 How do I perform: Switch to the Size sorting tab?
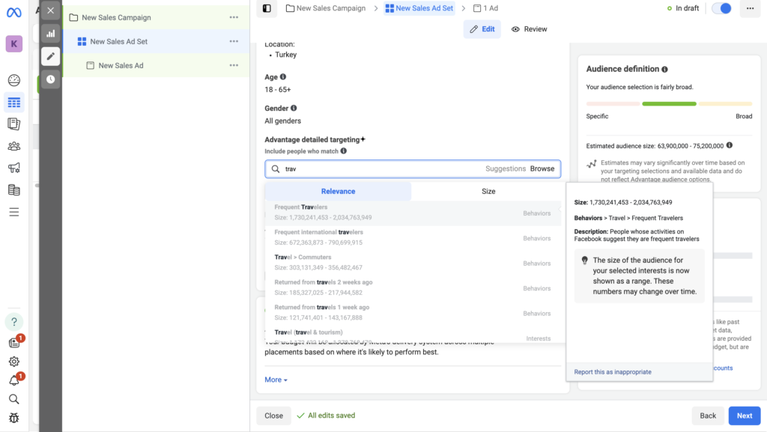click(488, 192)
